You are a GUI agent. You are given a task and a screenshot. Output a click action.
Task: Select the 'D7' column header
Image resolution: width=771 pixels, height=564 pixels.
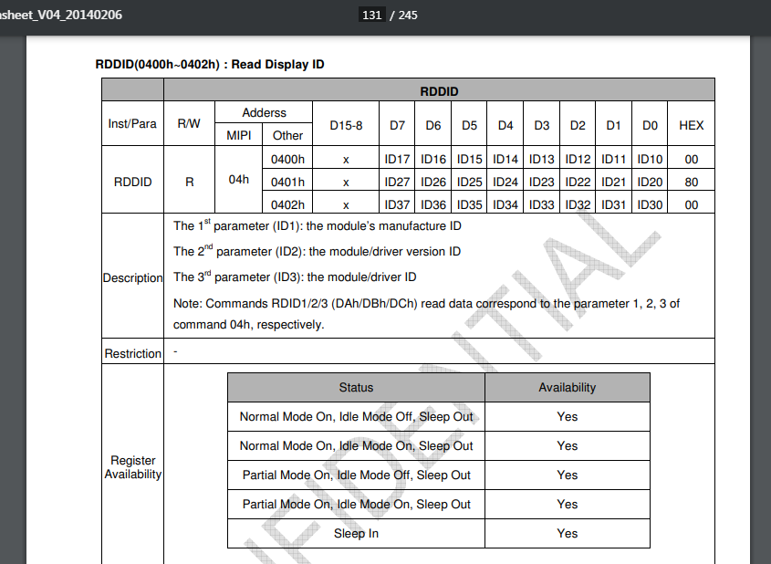397,125
